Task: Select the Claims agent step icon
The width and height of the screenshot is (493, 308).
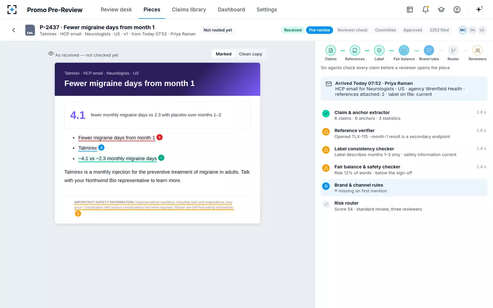Action: (x=331, y=50)
